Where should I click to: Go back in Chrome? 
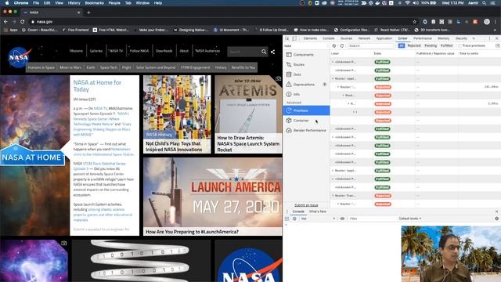(x=5, y=21)
